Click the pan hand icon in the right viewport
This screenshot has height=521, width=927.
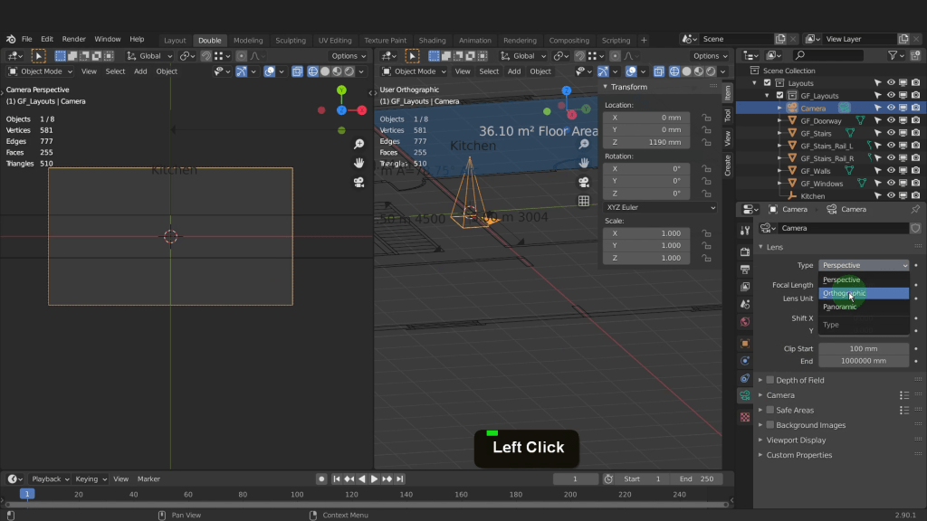pyautogui.click(x=584, y=163)
